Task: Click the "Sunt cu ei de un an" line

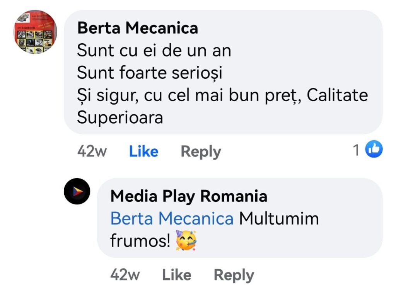Action: pyautogui.click(x=154, y=50)
